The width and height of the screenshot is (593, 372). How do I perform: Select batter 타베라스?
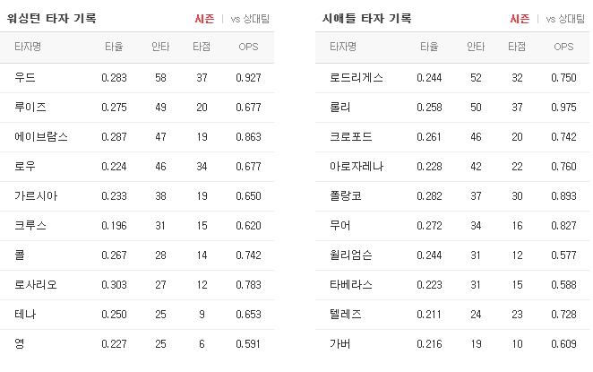coord(351,284)
